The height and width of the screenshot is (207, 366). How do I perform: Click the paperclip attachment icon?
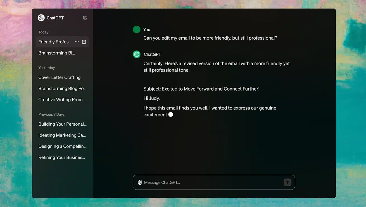pyautogui.click(x=139, y=182)
